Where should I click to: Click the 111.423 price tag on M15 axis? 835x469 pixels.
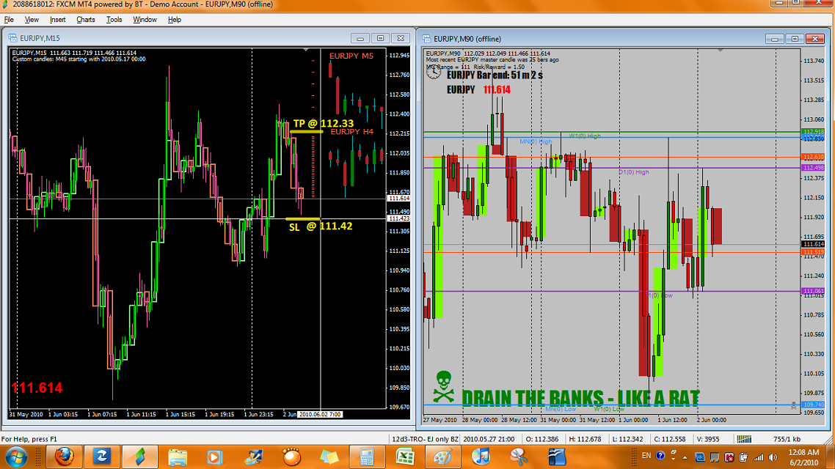[x=399, y=218]
